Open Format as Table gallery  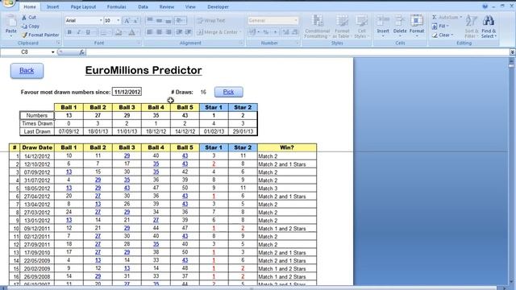click(342, 27)
